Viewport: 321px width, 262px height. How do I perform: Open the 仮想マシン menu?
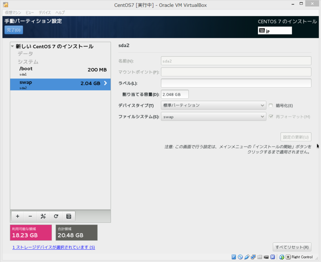click(x=12, y=12)
